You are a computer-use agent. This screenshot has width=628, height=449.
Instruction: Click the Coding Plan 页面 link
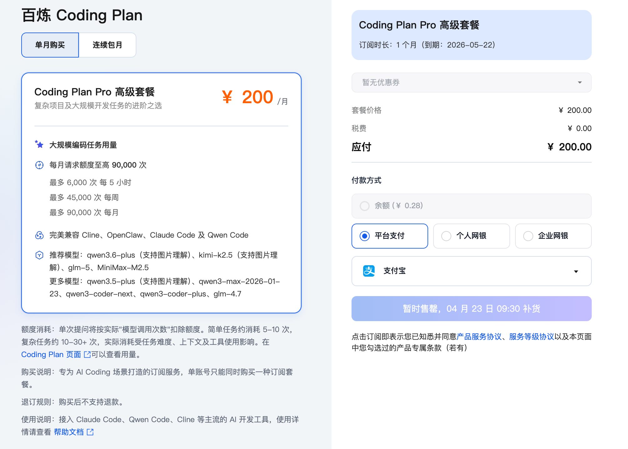coord(50,355)
